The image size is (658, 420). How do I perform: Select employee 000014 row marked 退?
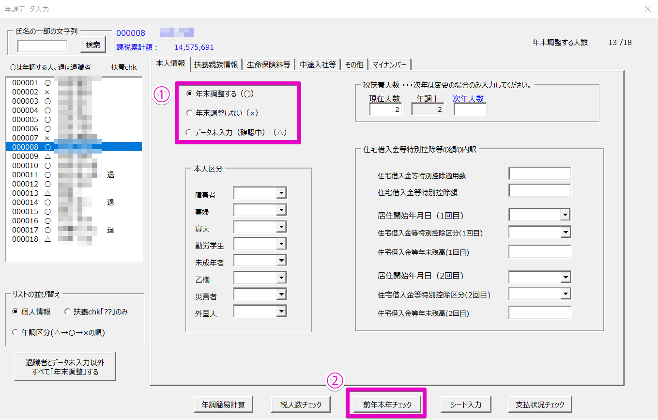pyautogui.click(x=74, y=202)
